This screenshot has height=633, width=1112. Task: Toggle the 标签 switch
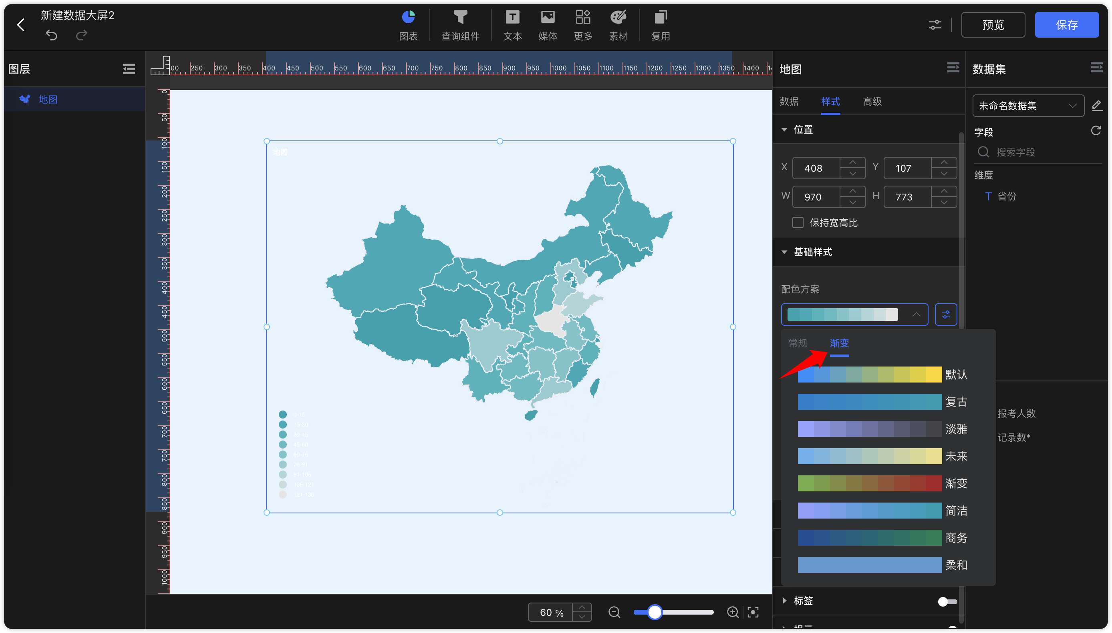(947, 601)
